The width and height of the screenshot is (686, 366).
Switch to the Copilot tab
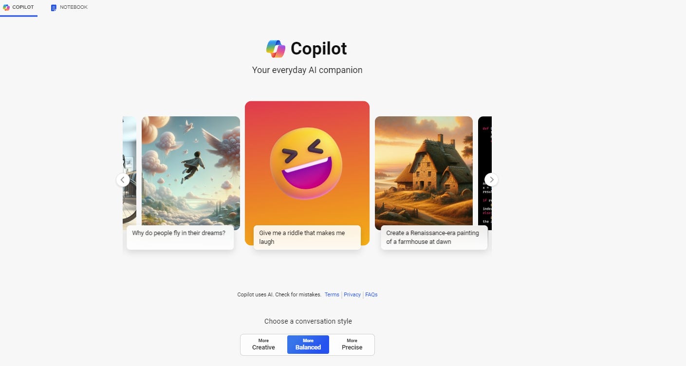19,8
